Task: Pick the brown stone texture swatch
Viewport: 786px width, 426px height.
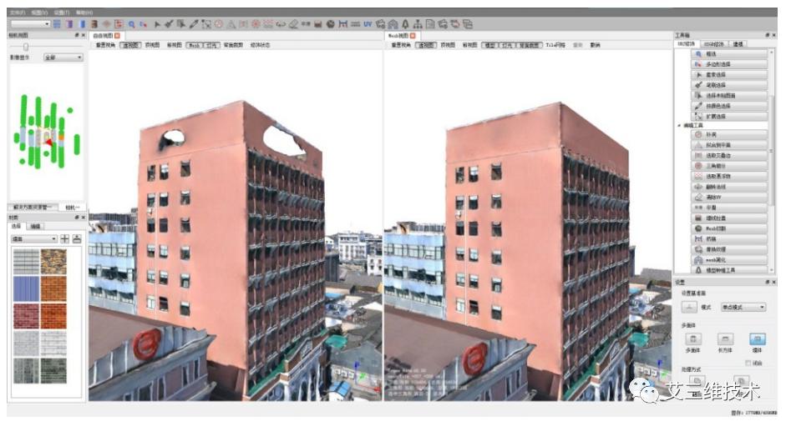Action: (x=53, y=262)
